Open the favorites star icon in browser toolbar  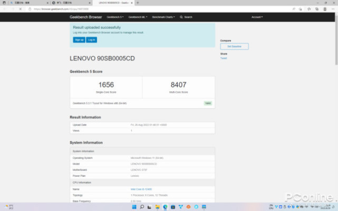tap(309, 9)
